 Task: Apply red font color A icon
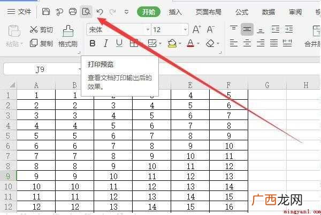[x=190, y=43]
